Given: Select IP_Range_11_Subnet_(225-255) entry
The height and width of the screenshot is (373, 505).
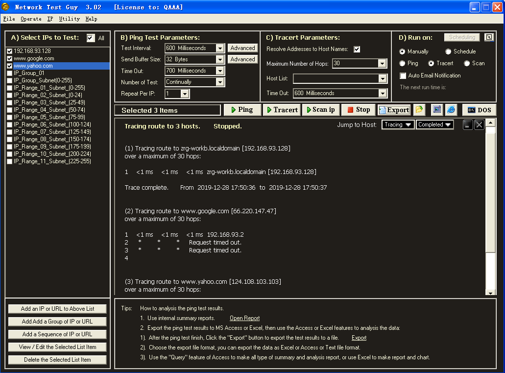Looking at the screenshot, I should pos(52,161).
